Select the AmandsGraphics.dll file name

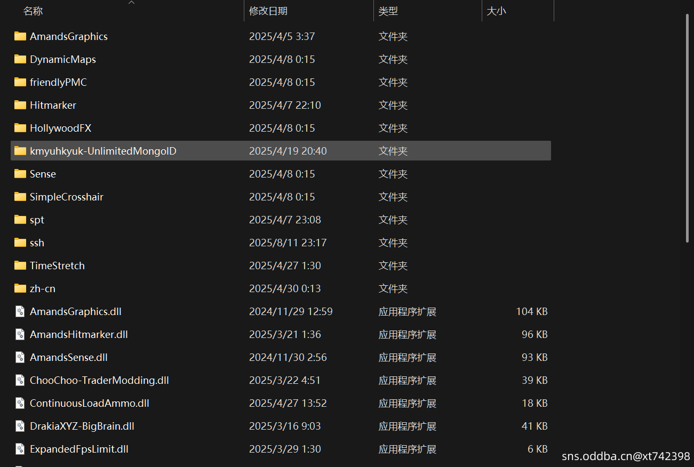click(76, 311)
